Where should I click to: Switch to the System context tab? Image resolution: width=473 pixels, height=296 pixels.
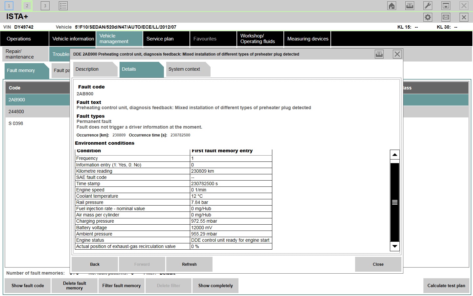point(188,69)
